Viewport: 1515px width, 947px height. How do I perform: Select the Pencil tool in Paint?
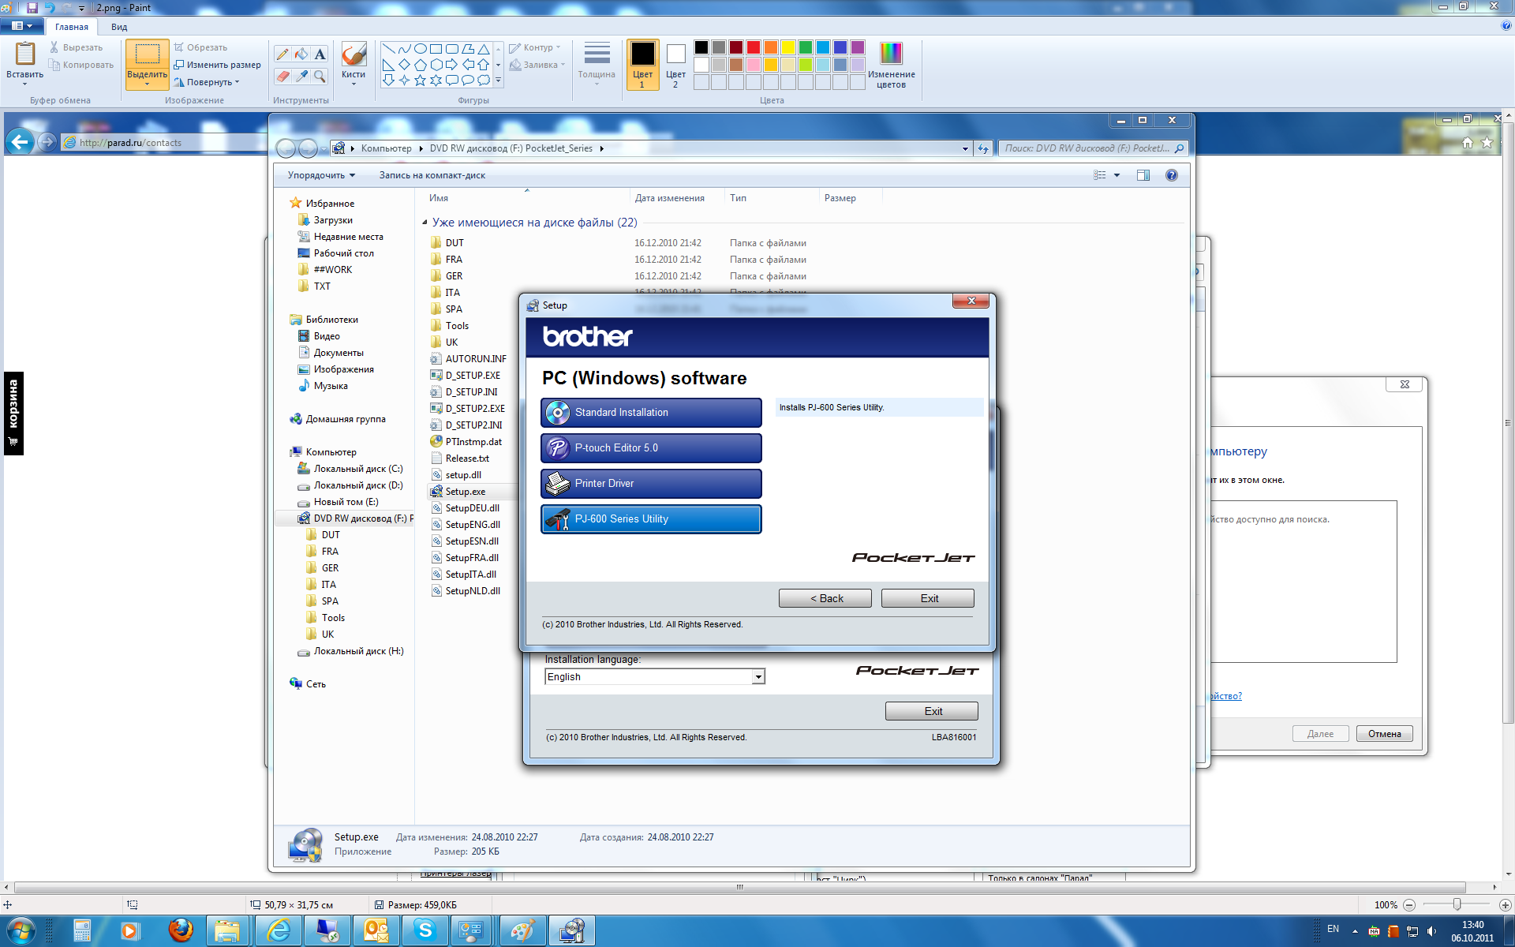(282, 54)
